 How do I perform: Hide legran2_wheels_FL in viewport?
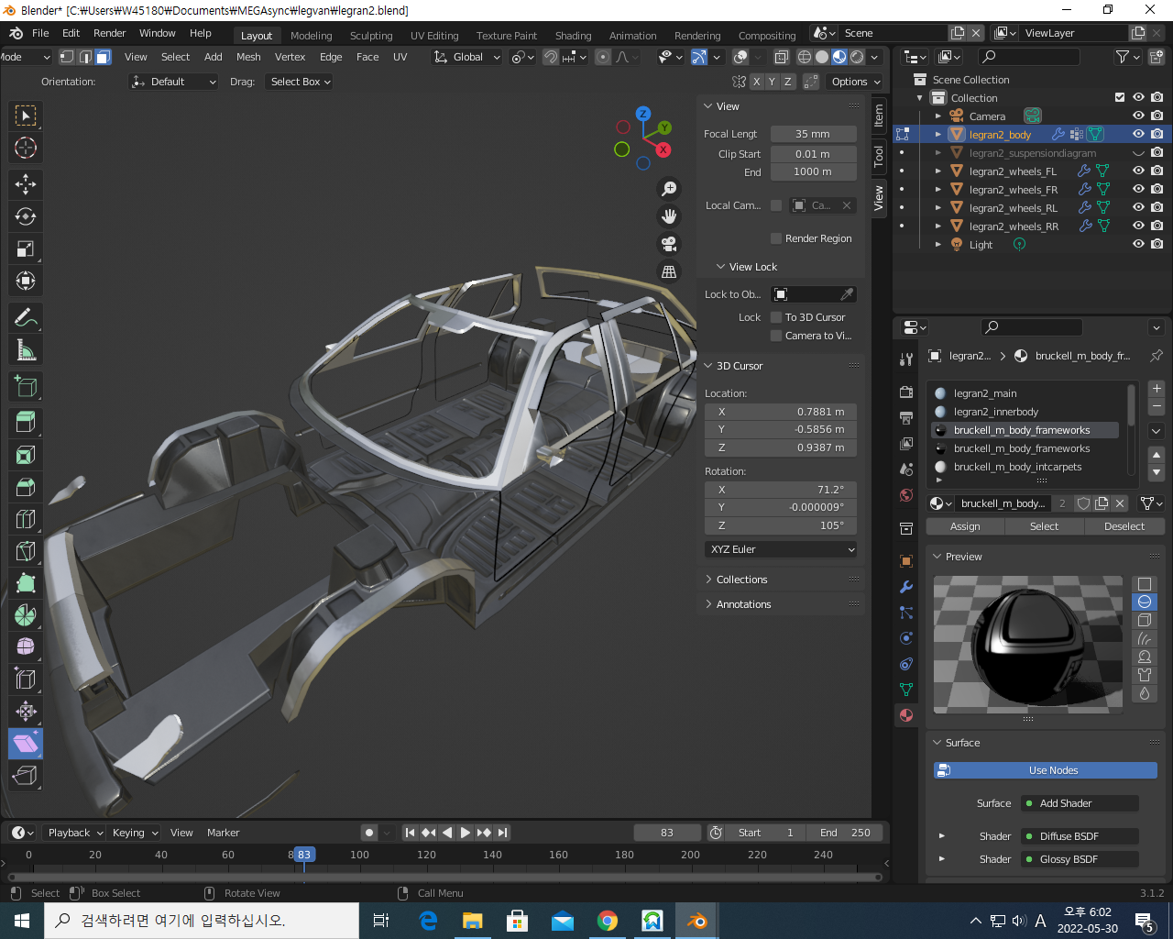point(1138,171)
